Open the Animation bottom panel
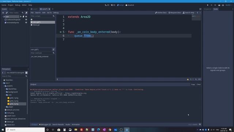The image size is (234, 132). (76, 125)
